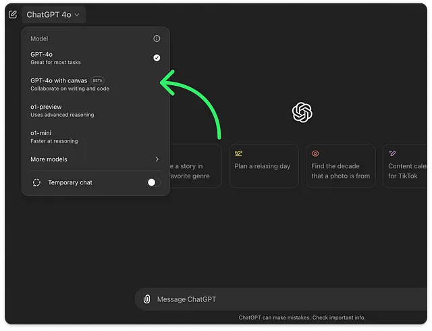Click the new chat compose icon
The image size is (432, 331).
13,14
